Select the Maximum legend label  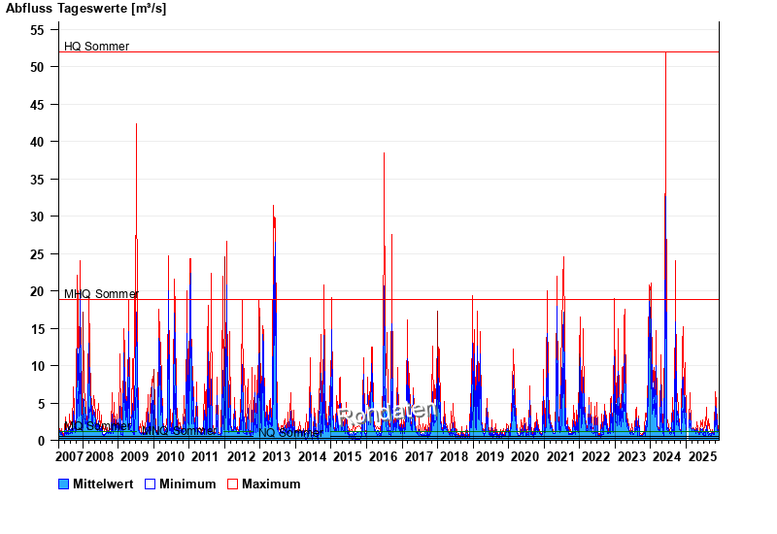(x=271, y=484)
